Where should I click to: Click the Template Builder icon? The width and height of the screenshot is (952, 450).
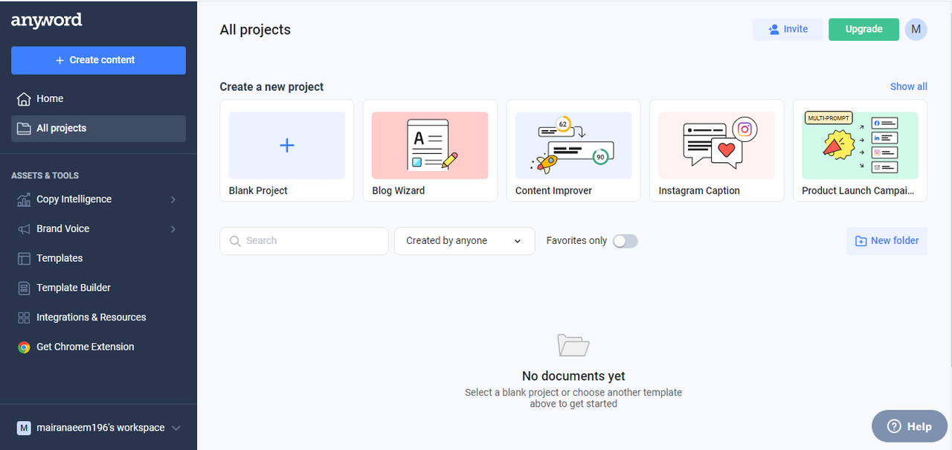click(24, 288)
